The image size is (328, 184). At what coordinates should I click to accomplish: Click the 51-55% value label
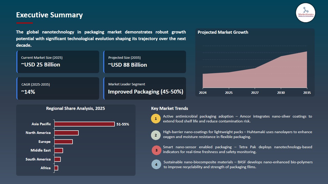[x=122, y=124]
